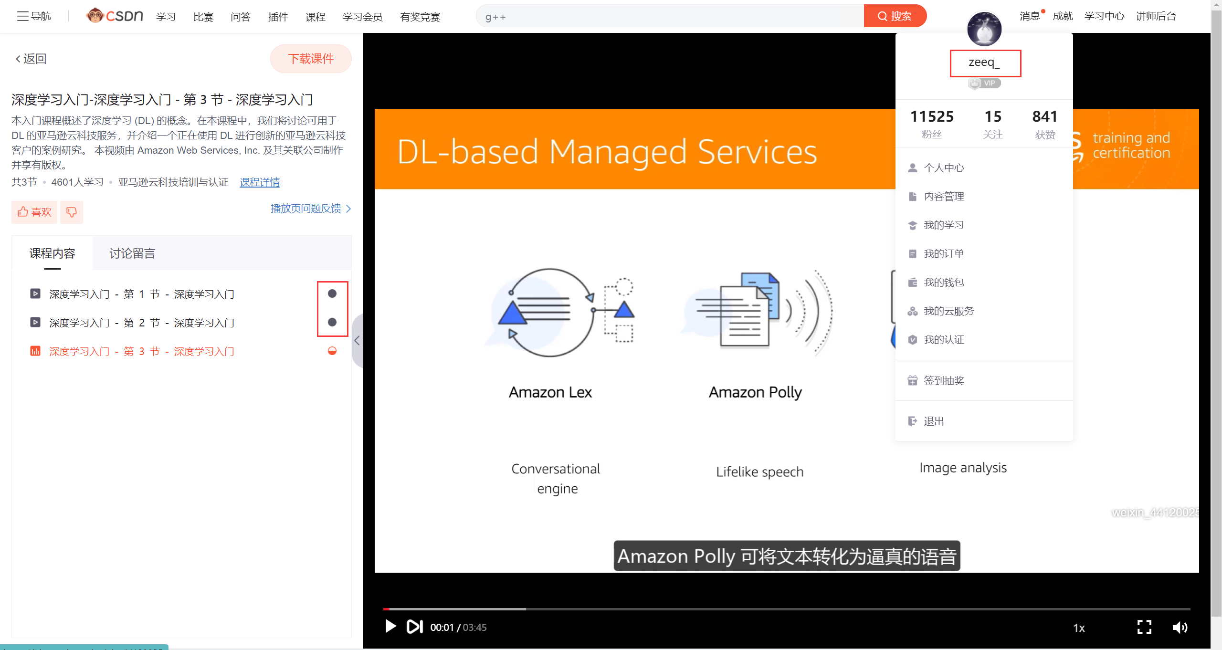This screenshot has height=650, width=1222.
Task: Mute the video volume
Action: point(1180,627)
